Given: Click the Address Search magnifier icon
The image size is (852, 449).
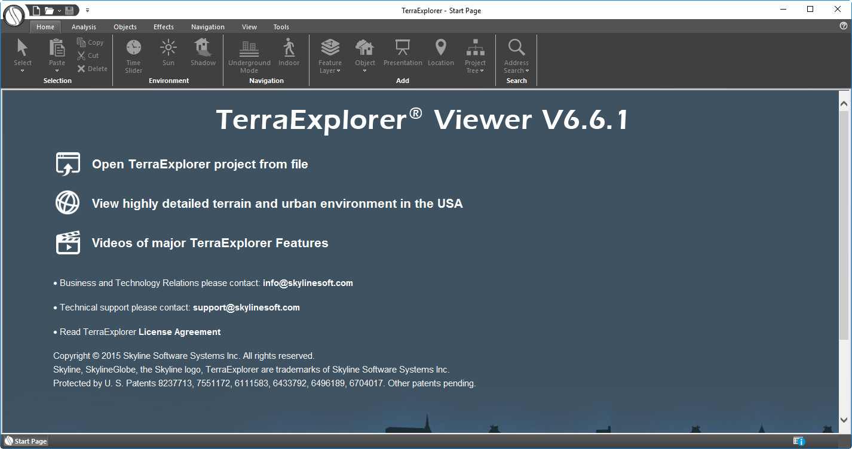Looking at the screenshot, I should tap(516, 48).
